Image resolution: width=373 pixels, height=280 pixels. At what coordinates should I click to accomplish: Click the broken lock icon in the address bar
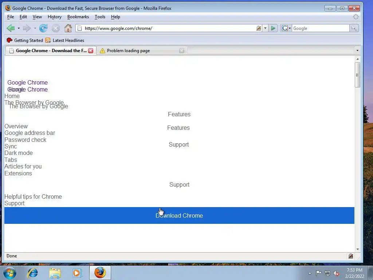tap(259, 28)
